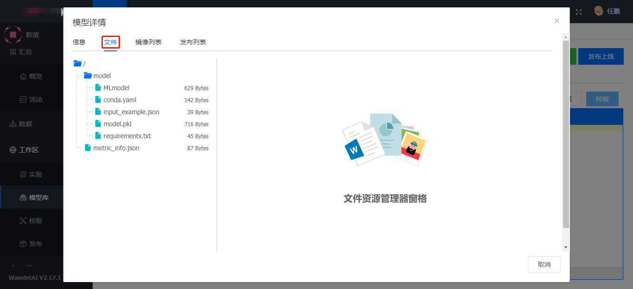Open the 镜像列表 tab
This screenshot has height=289, width=633.
click(148, 42)
